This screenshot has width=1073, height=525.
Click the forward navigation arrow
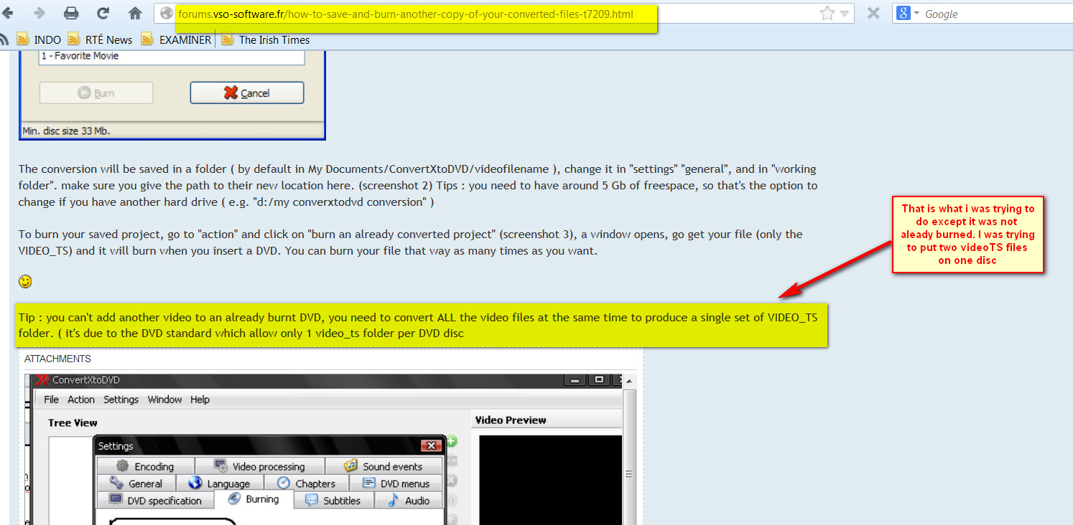coord(40,13)
